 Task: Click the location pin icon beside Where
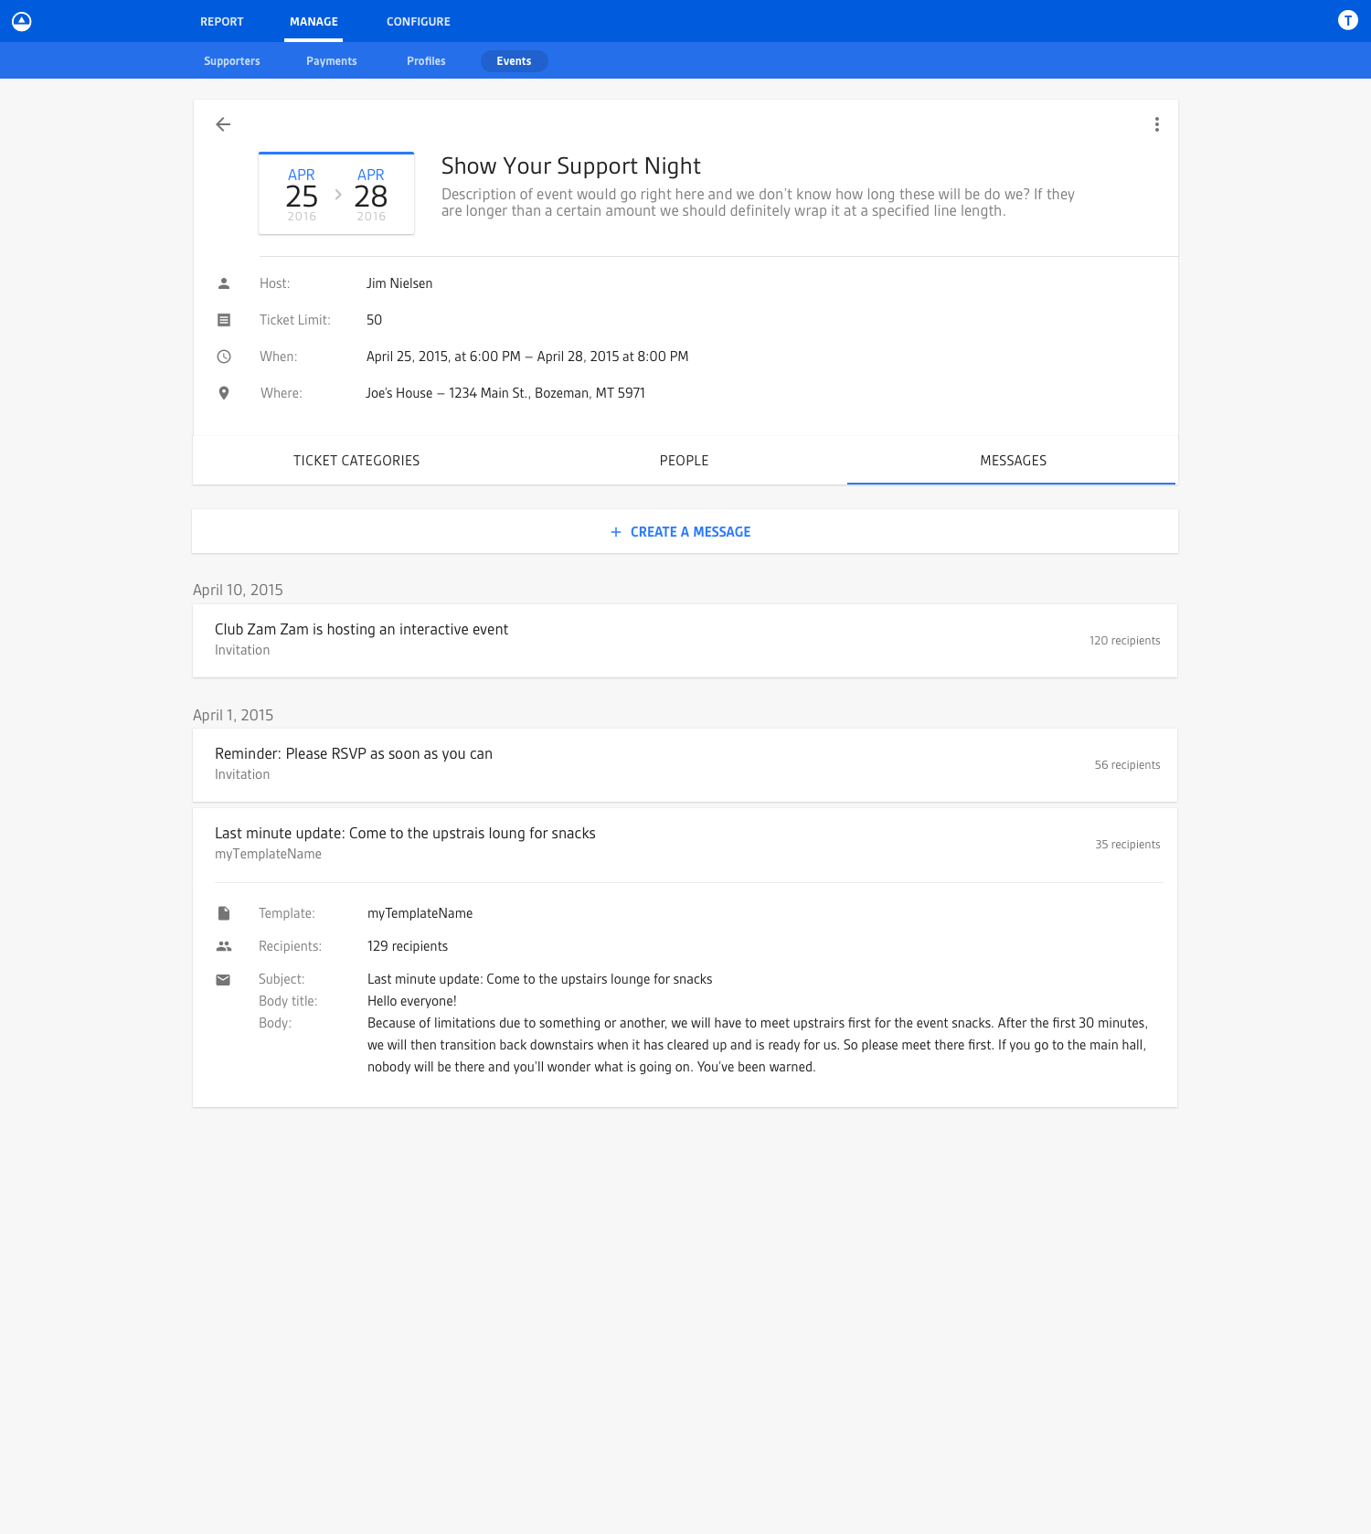[x=224, y=393]
